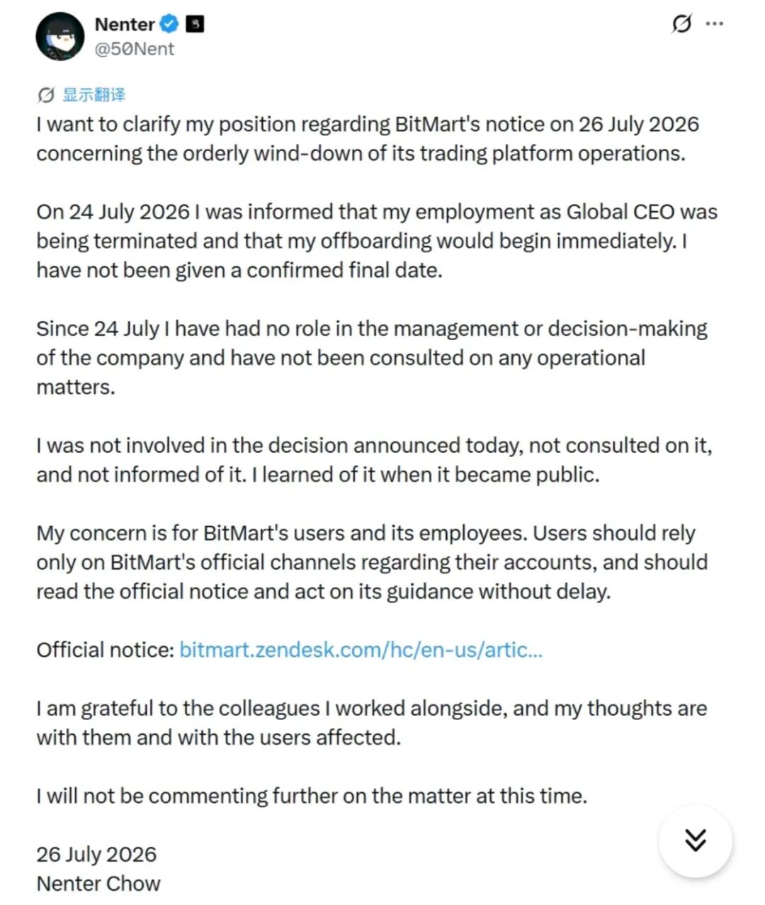Open the three-dot more options menu

pyautogui.click(x=715, y=24)
